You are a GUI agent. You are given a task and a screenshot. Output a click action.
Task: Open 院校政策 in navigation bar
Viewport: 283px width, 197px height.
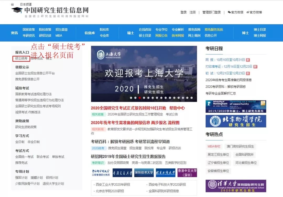click(x=45, y=29)
